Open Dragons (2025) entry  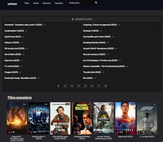point(11,72)
